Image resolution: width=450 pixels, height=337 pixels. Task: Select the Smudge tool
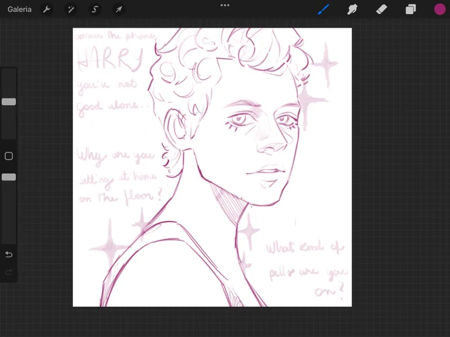(x=353, y=9)
